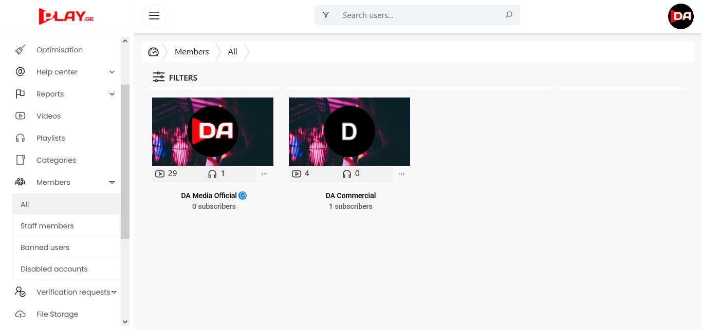Open three-dot menu for DA Media Official
The image size is (702, 330).
click(x=265, y=174)
